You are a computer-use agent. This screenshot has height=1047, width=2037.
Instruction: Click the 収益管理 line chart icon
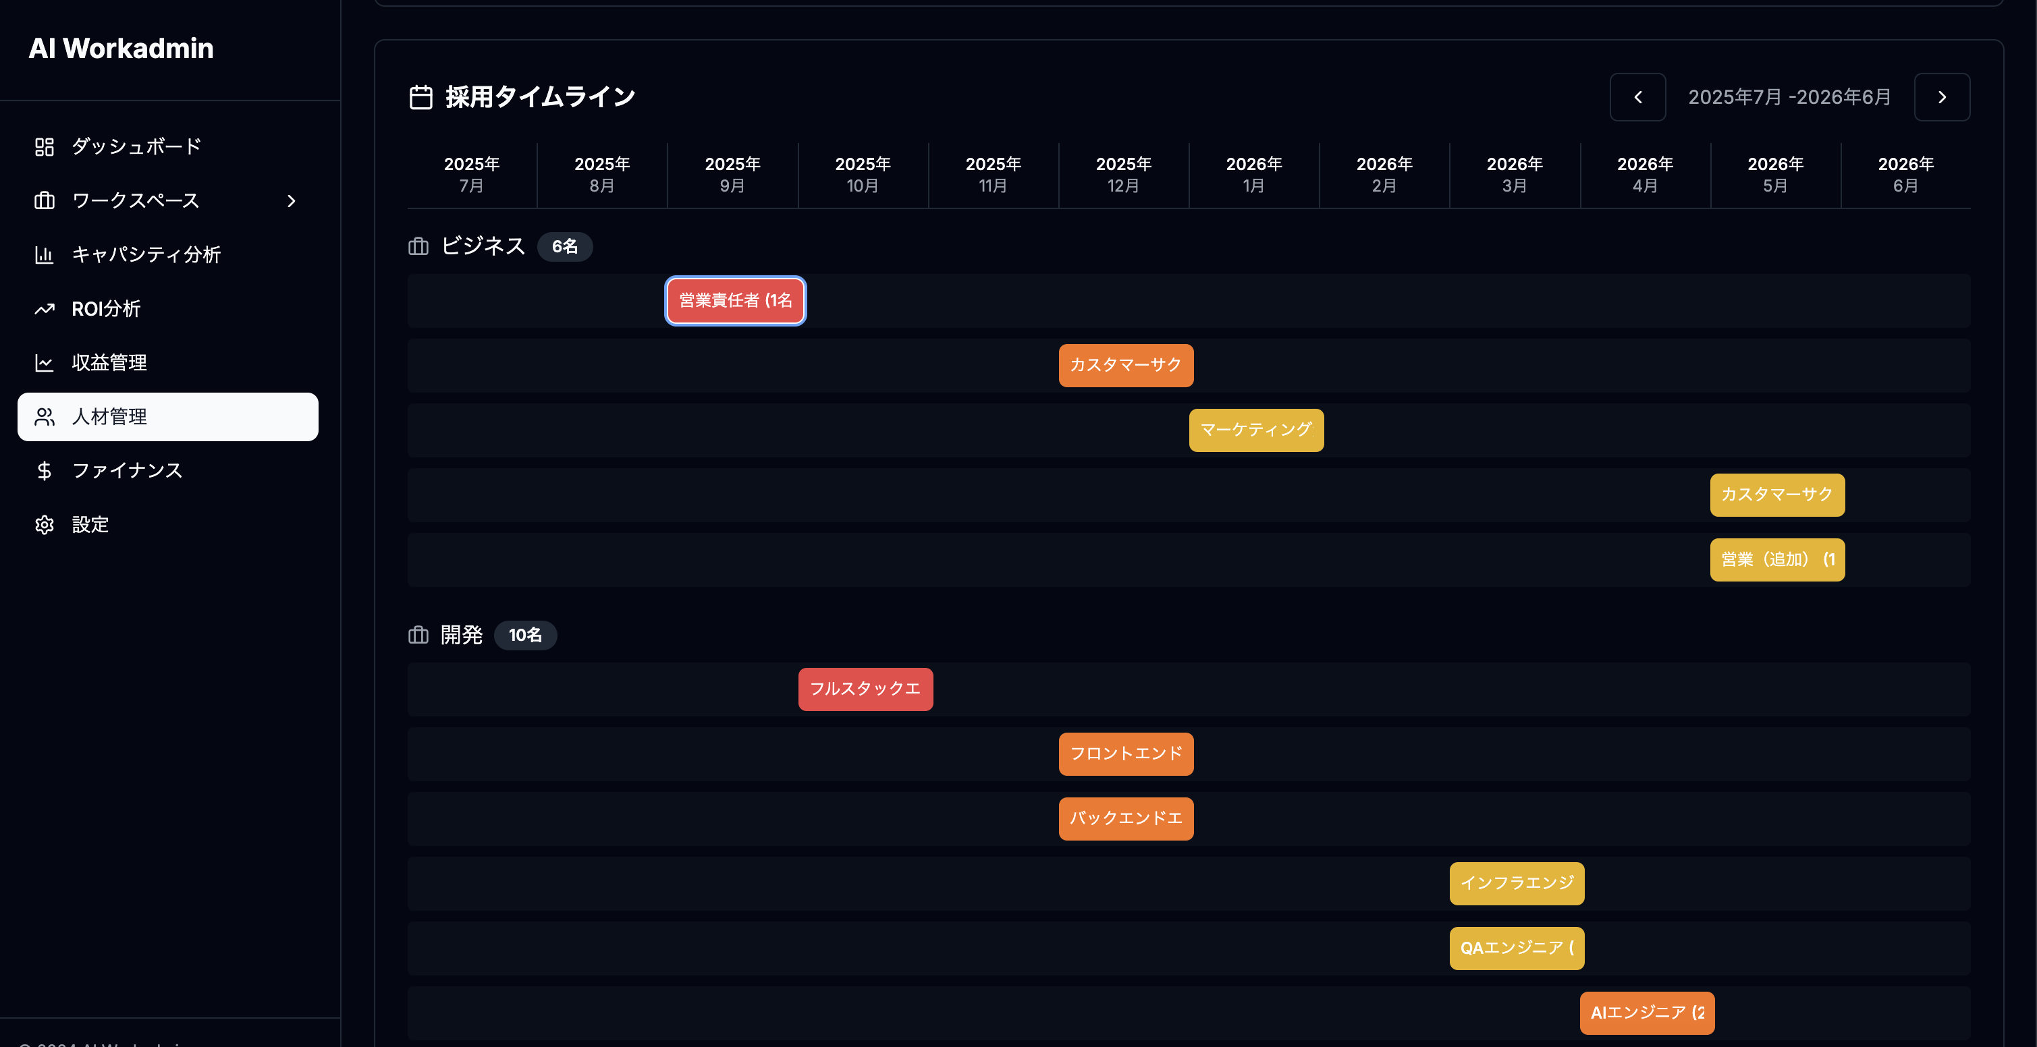click(x=45, y=363)
